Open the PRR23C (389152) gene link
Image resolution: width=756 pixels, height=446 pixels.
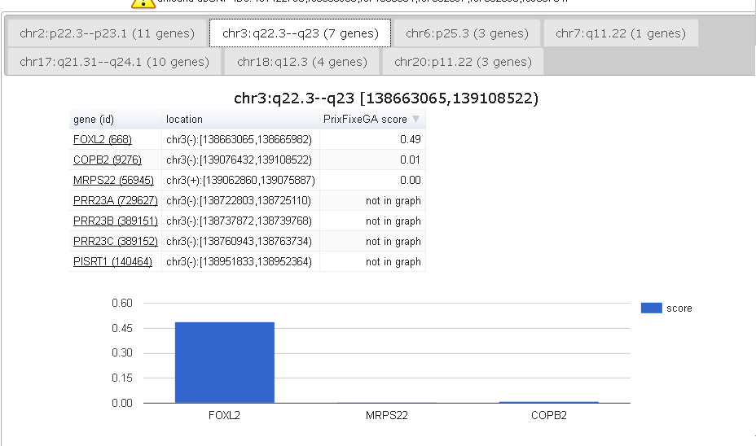click(115, 242)
